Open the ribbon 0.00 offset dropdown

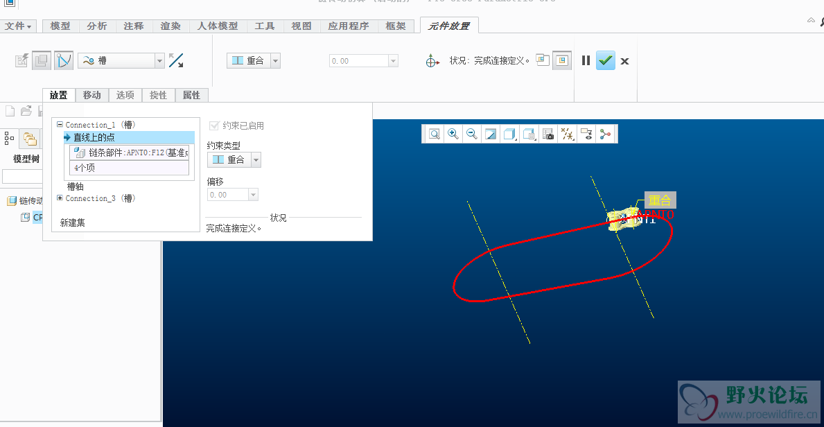(x=393, y=61)
